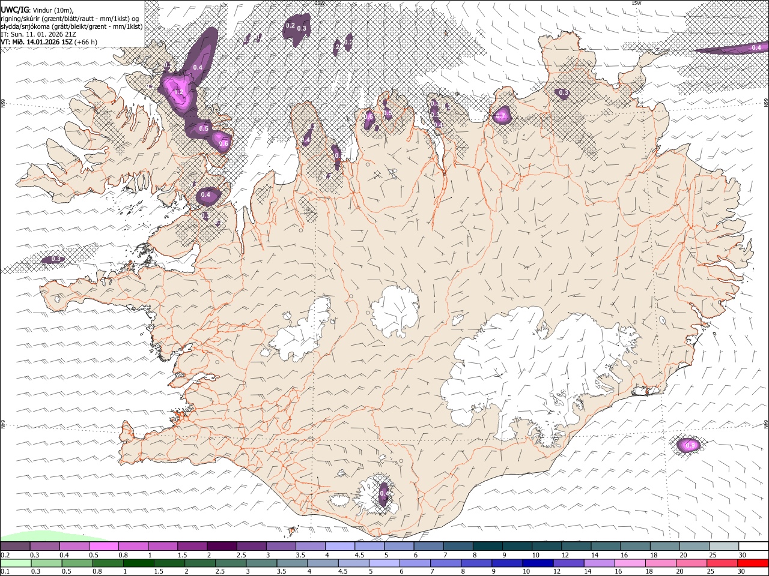
Task: Pick the bottom legend swatch starting at 7
Action: (445, 563)
